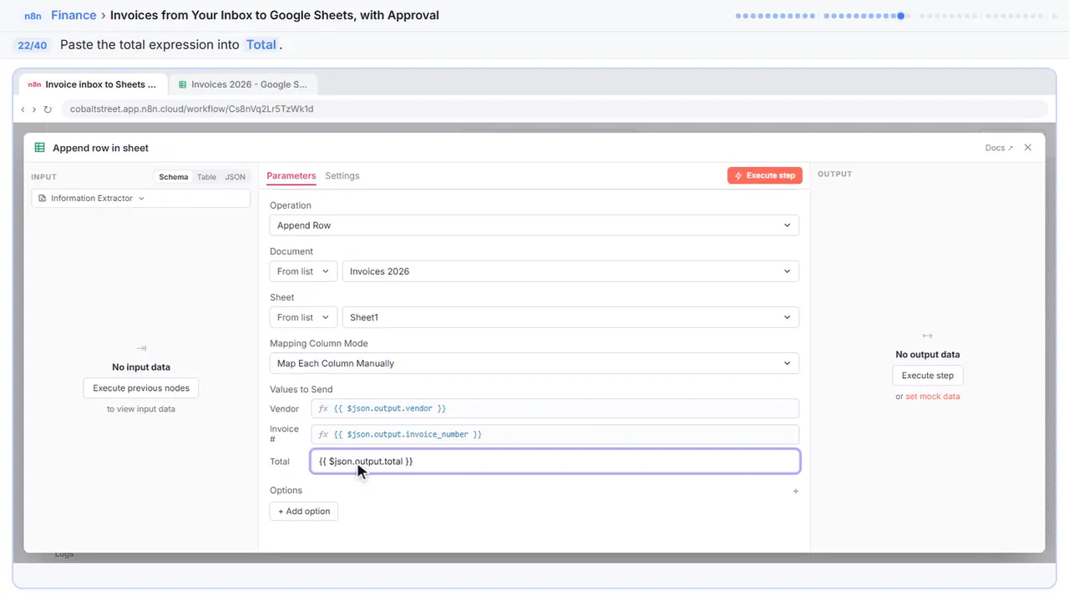Image resolution: width=1069 pixels, height=601 pixels.
Task: Click the red Execute step button
Action: [x=765, y=175]
